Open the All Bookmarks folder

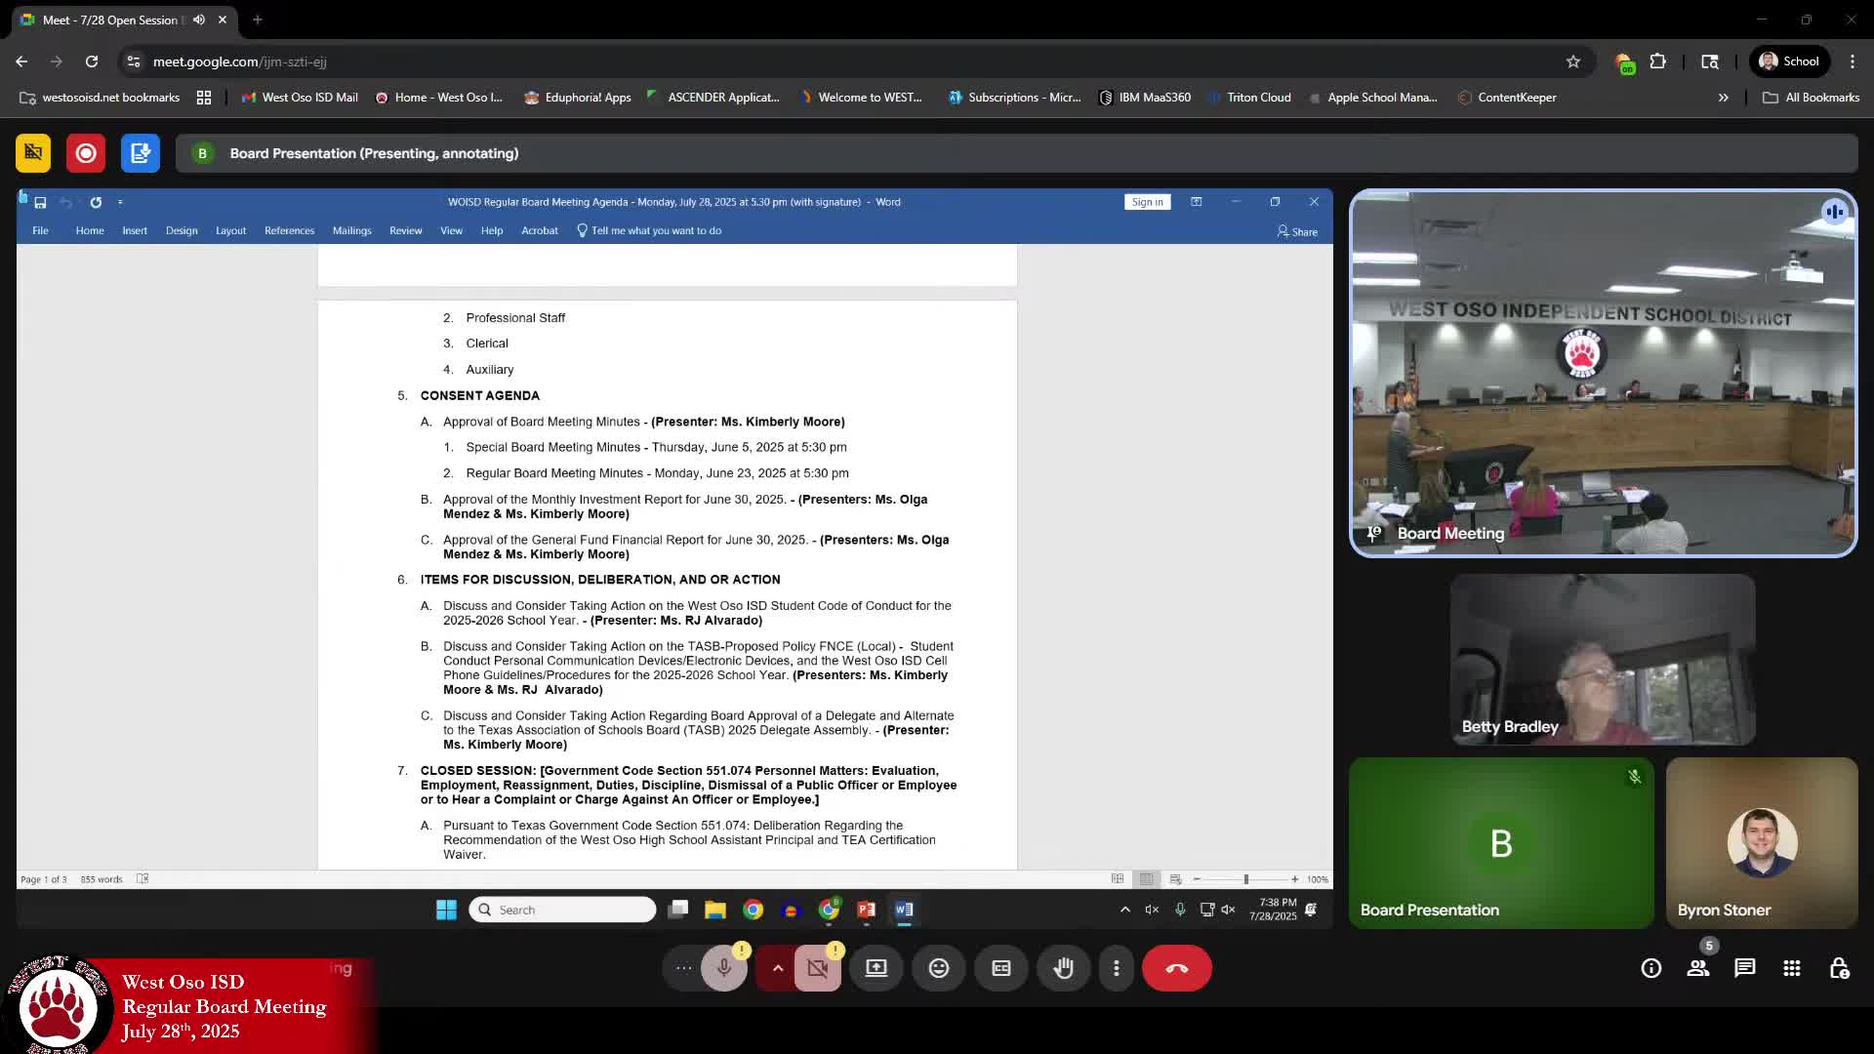[1811, 98]
